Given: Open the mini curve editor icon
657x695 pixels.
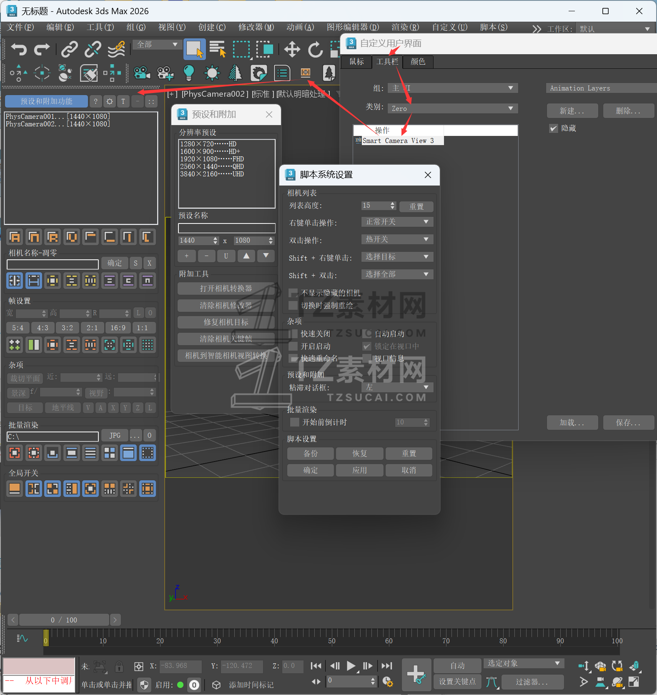Looking at the screenshot, I should click(x=22, y=638).
